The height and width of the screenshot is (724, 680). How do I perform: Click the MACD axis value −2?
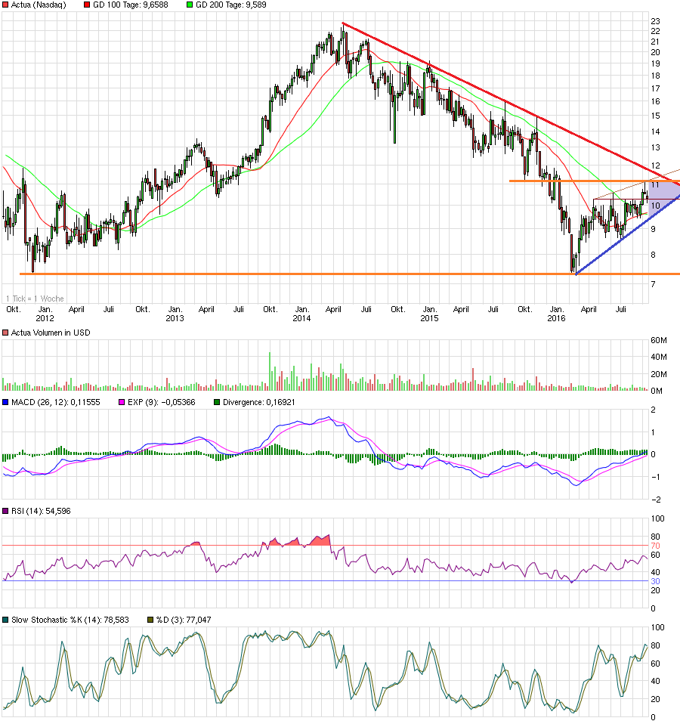tap(656, 500)
